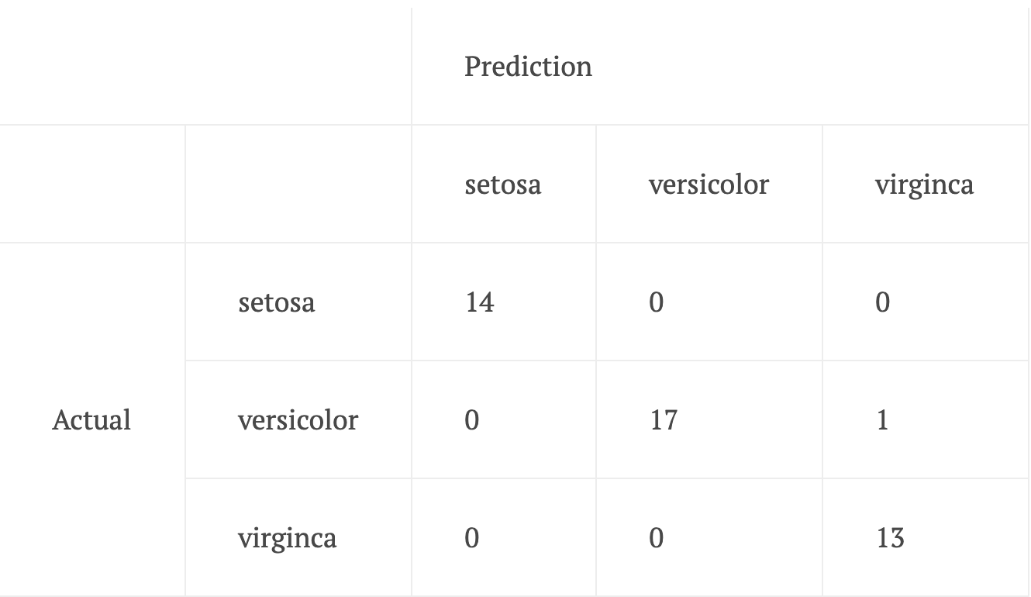The width and height of the screenshot is (1031, 597).
Task: Click the cell showing value 14
Action: (x=480, y=302)
